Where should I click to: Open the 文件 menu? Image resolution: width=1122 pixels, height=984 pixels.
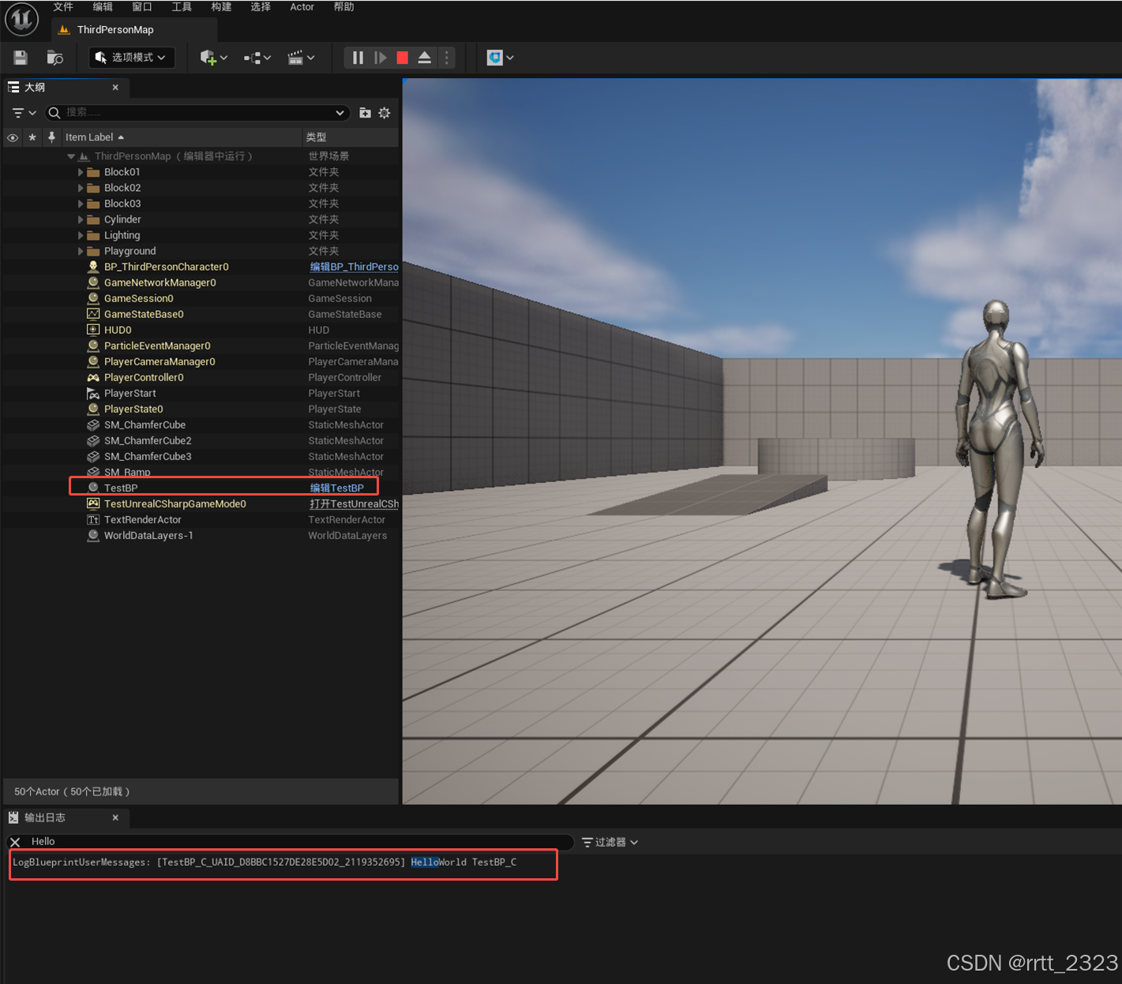(63, 7)
